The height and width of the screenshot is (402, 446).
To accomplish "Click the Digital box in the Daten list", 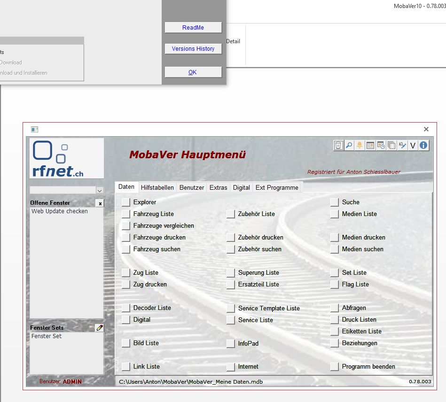I will point(126,319).
